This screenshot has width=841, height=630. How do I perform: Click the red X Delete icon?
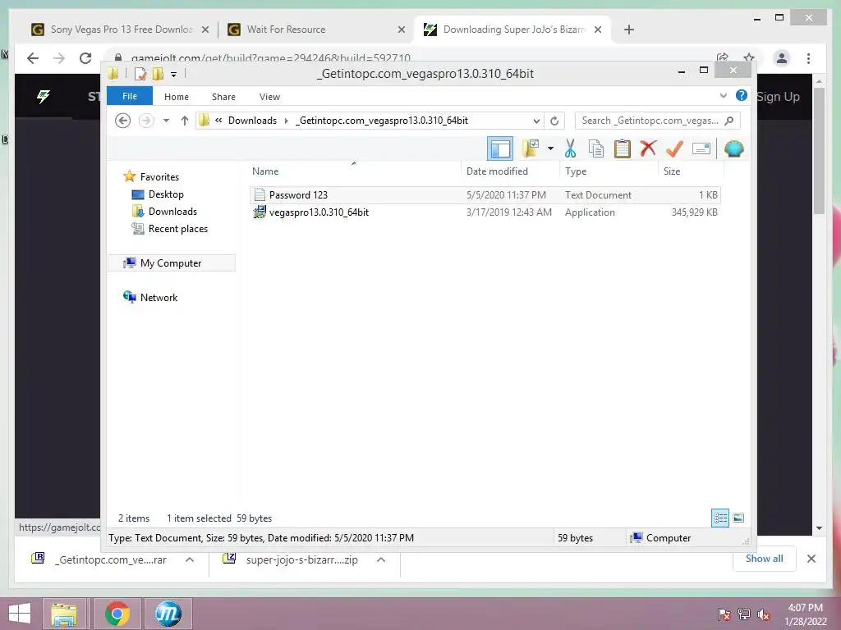point(649,148)
